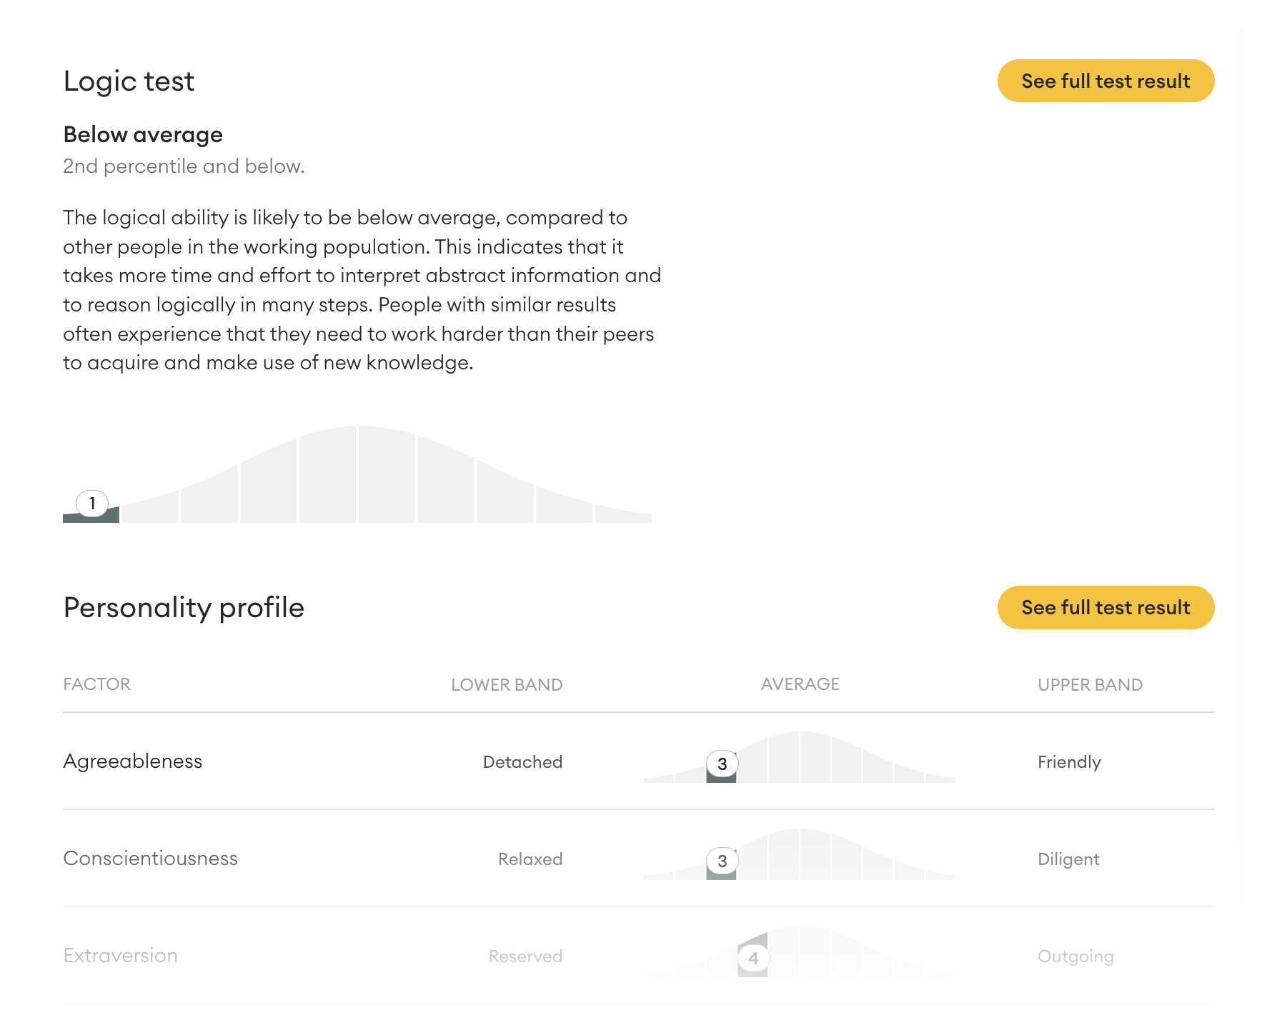Click the Relaxed lower band label
This screenshot has width=1282, height=1030.
(530, 859)
